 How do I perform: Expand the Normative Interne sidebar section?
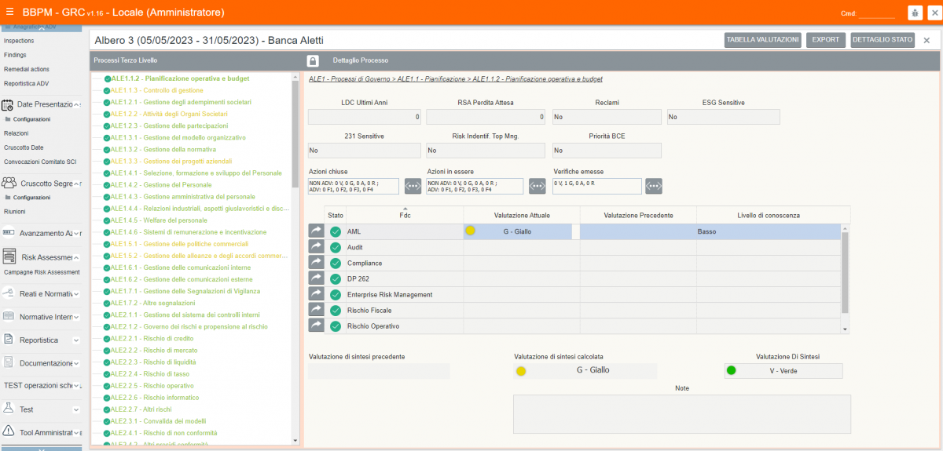point(76,317)
